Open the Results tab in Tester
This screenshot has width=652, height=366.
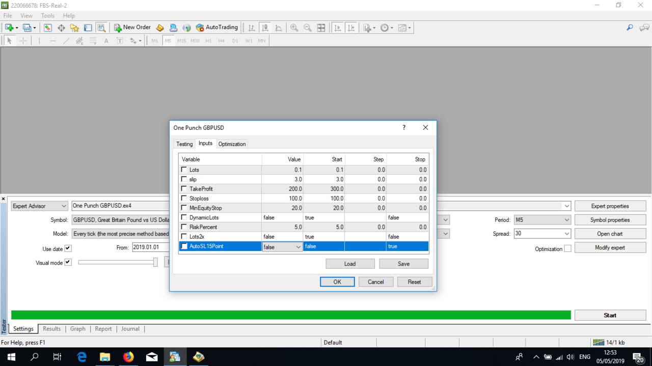pos(51,329)
